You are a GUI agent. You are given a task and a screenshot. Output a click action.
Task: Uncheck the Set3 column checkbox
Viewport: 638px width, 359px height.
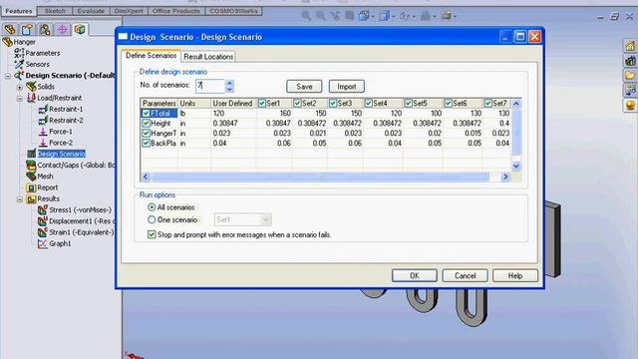tap(333, 104)
